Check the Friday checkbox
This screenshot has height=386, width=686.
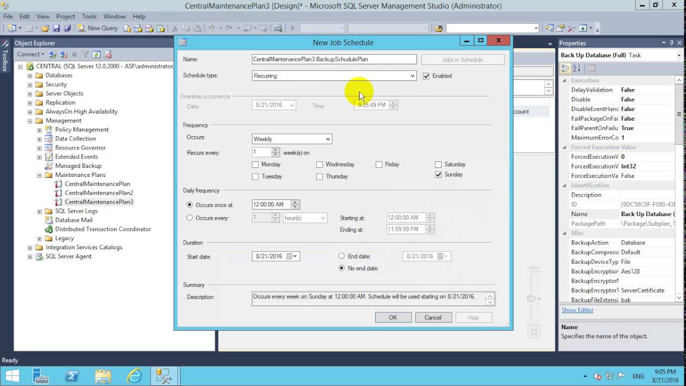(379, 165)
